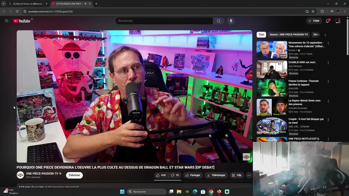
Task: Open options for the Freeze Corleone video
Action: click(328, 81)
